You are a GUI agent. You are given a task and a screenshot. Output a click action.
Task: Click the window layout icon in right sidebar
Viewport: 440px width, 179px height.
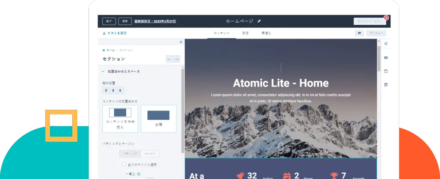pos(386,72)
